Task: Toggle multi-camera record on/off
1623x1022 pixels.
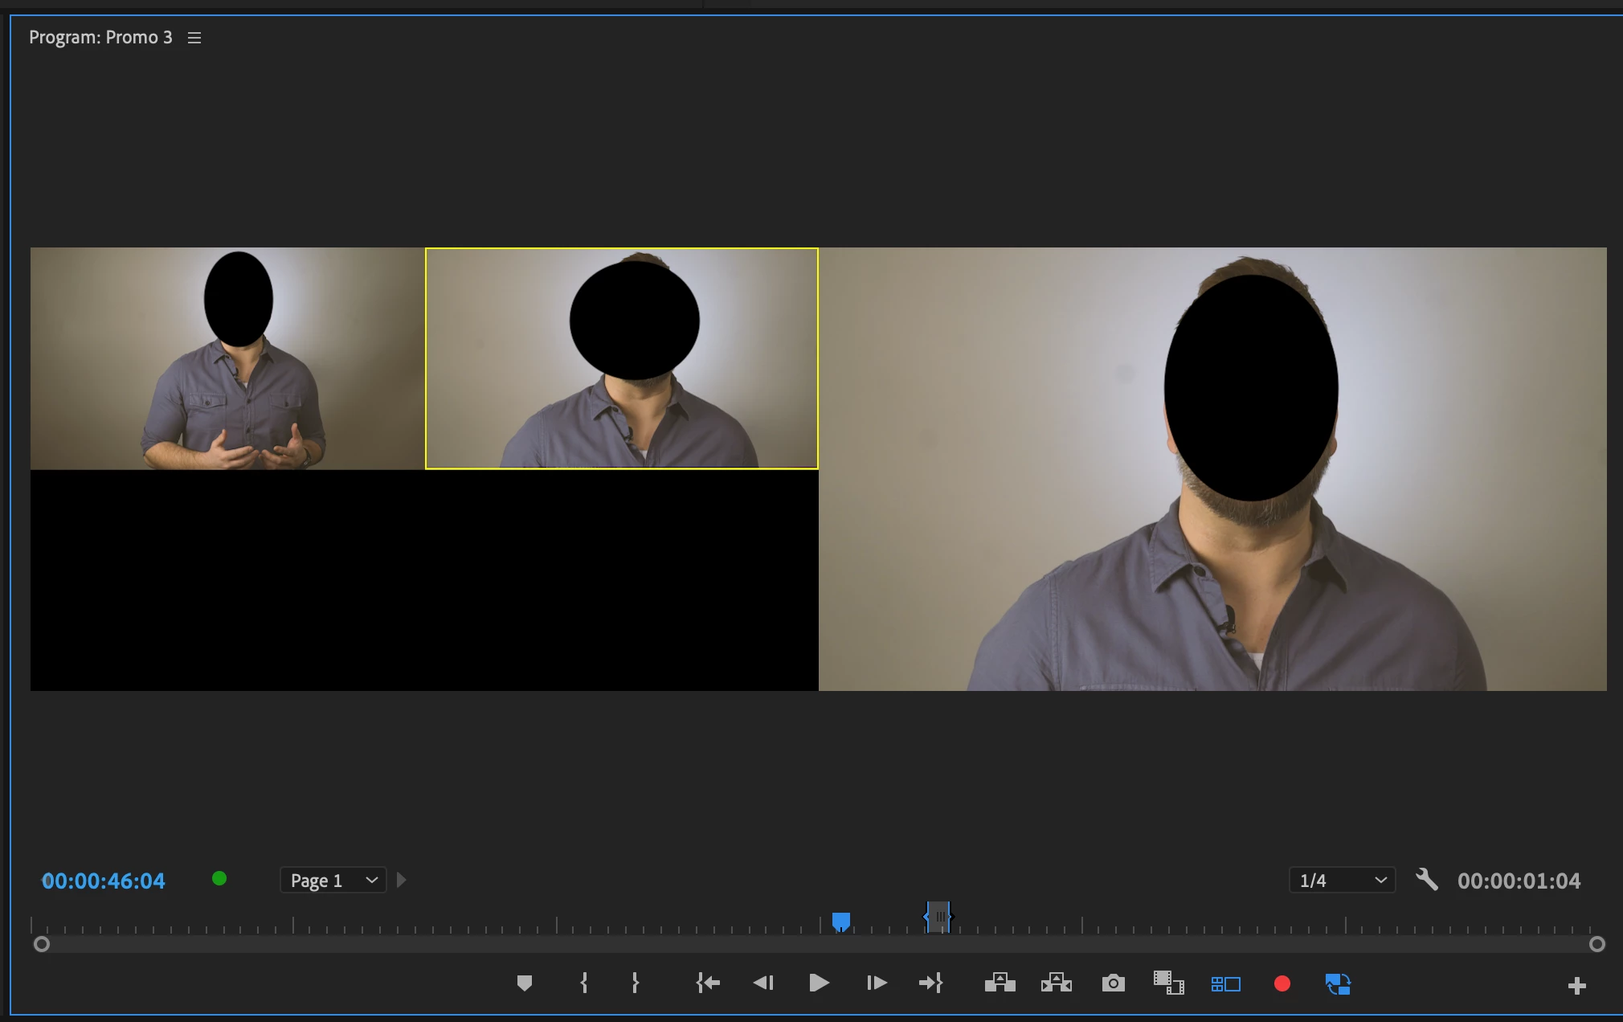Action: coord(1282,983)
